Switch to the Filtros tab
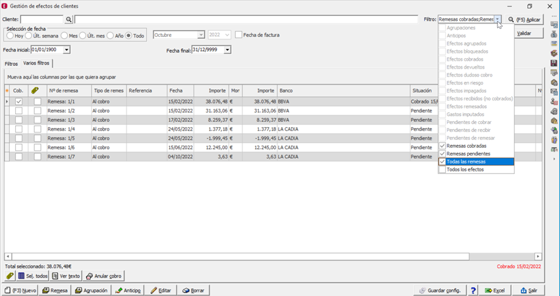This screenshot has width=560, height=296. (11, 64)
